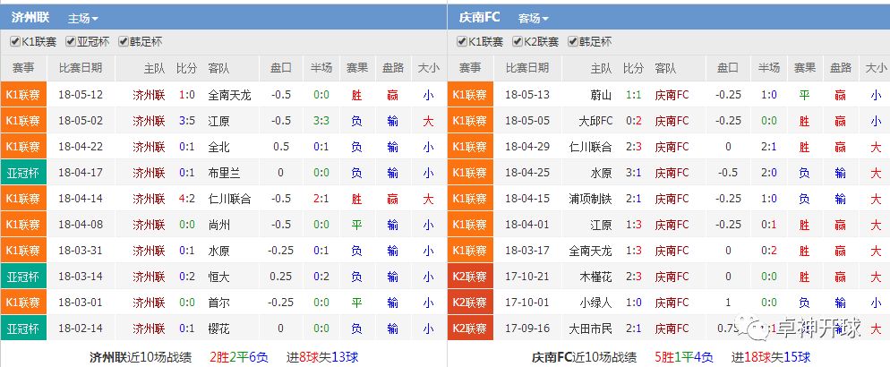The height and width of the screenshot is (367, 890).
Task: Click 大田市民 in the 17-09-16 row
Action: click(x=591, y=329)
